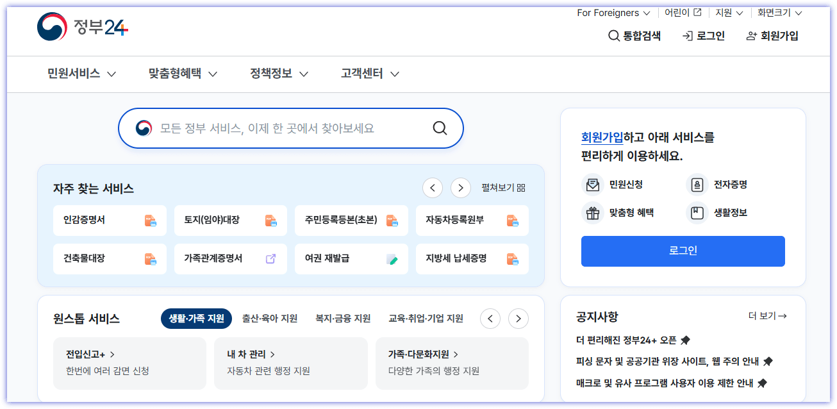This screenshot has width=837, height=409.
Task: Click pin icon on 정부24+ 오픈 notice
Action: point(685,340)
